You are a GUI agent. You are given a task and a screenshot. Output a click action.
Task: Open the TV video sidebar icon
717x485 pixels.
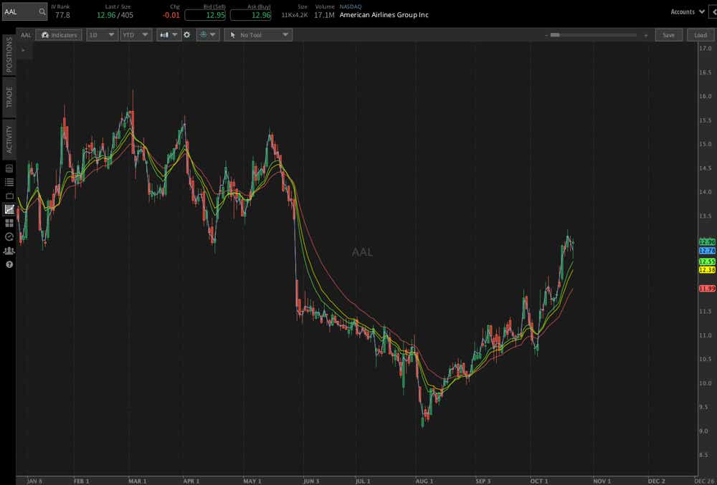coord(9,196)
